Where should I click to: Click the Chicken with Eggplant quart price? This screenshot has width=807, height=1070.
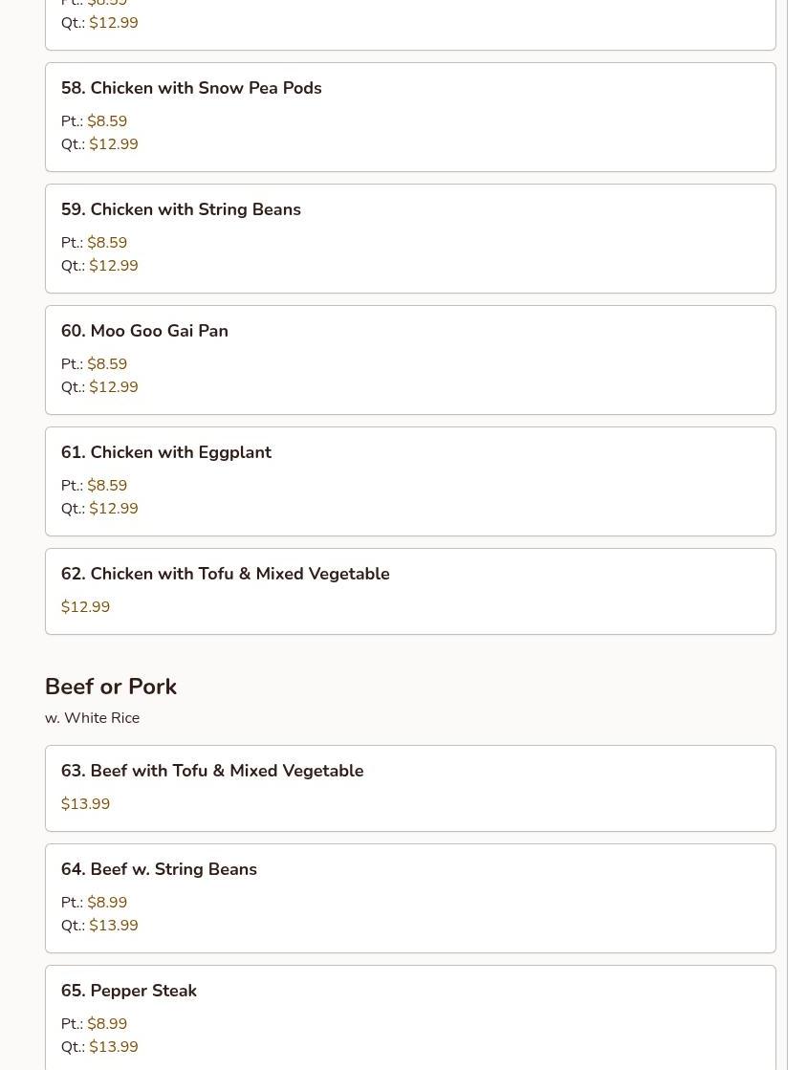pos(114,509)
